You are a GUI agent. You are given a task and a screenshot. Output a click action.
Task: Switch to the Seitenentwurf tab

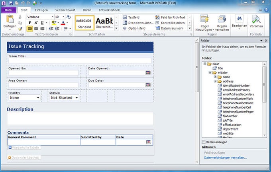65,10
